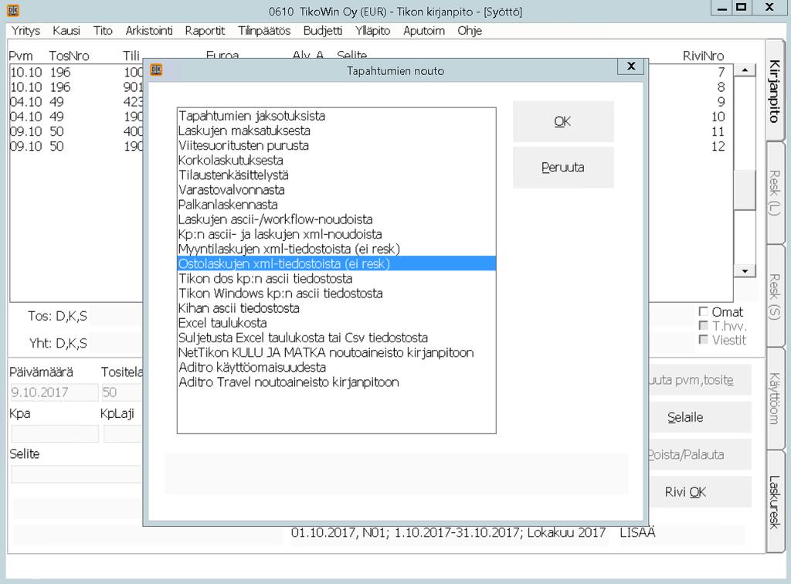Toggle the T.hvv. checkbox
Viewport: 791px width, 584px height.
703,326
